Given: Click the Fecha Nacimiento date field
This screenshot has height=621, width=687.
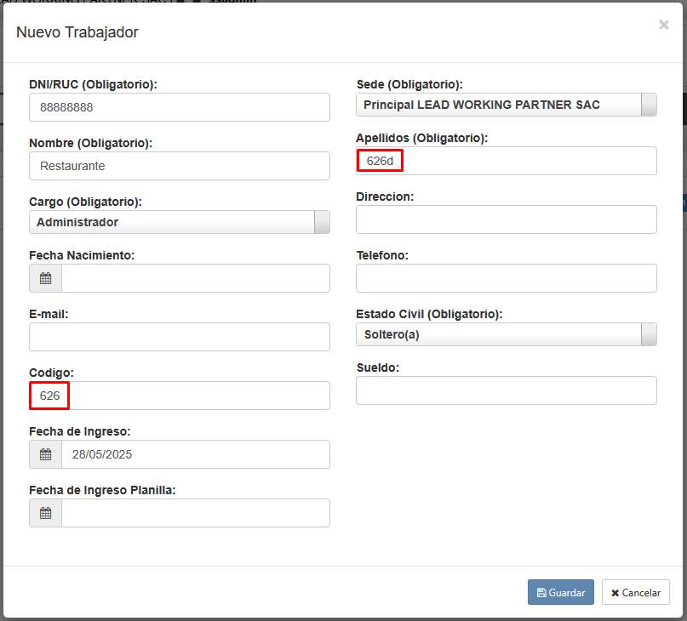Looking at the screenshot, I should tap(195, 278).
